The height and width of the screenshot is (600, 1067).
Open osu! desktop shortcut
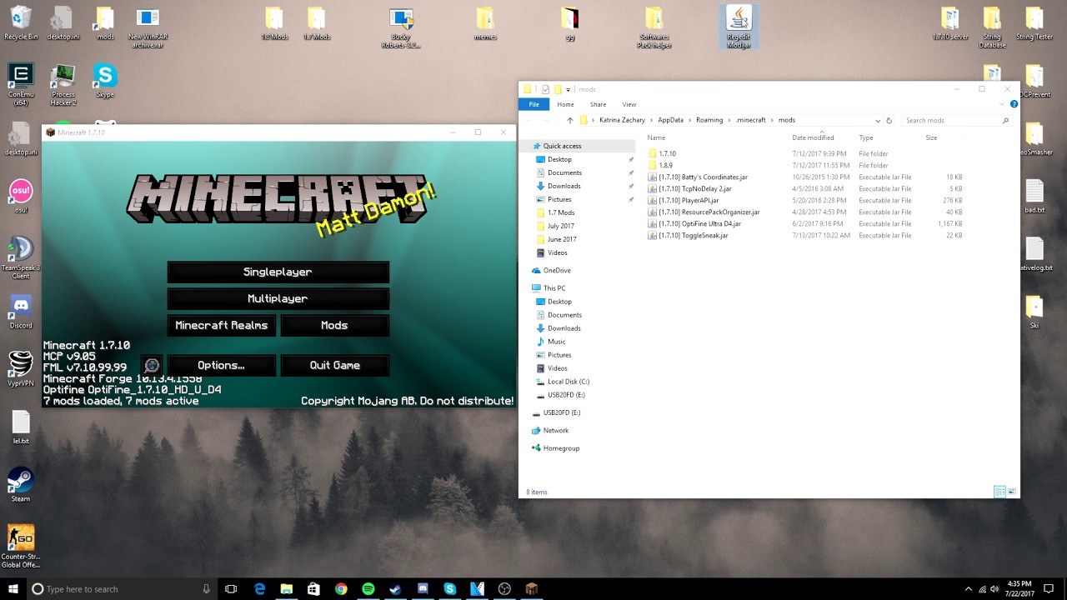point(21,196)
